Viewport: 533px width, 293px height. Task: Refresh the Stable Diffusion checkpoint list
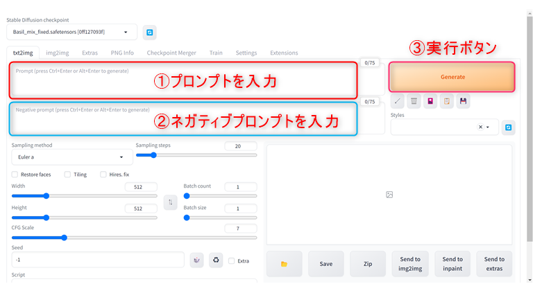pos(149,32)
